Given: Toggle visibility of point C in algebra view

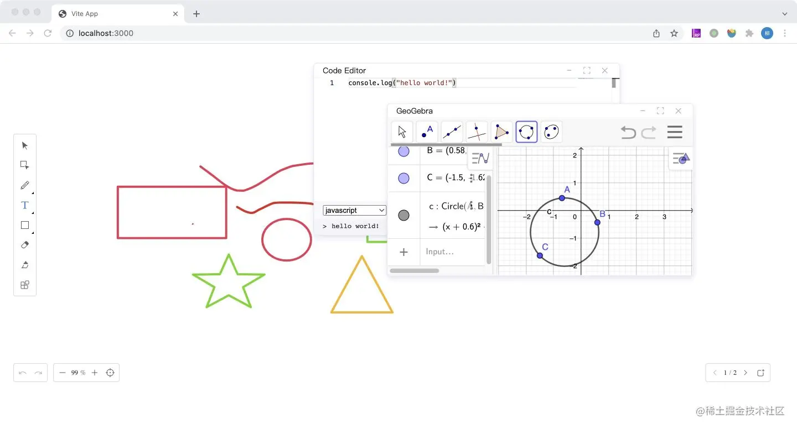Looking at the screenshot, I should tap(403, 178).
